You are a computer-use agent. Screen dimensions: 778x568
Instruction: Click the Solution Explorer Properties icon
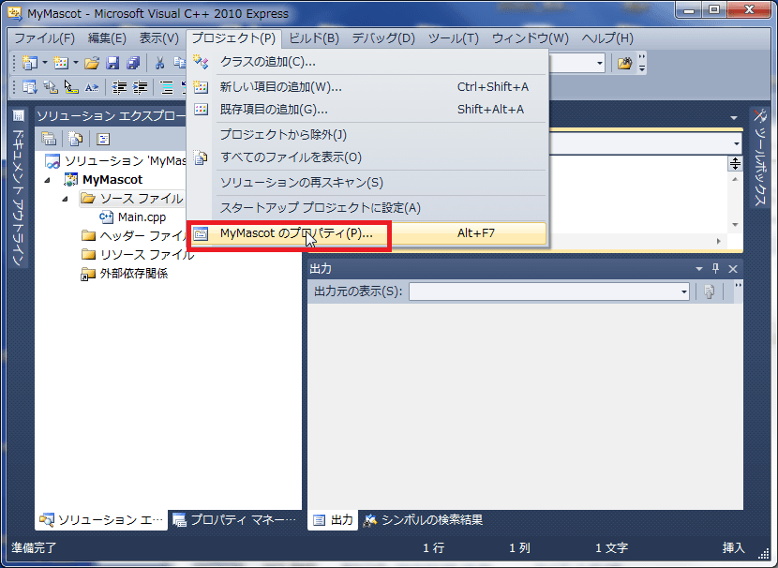click(x=49, y=139)
